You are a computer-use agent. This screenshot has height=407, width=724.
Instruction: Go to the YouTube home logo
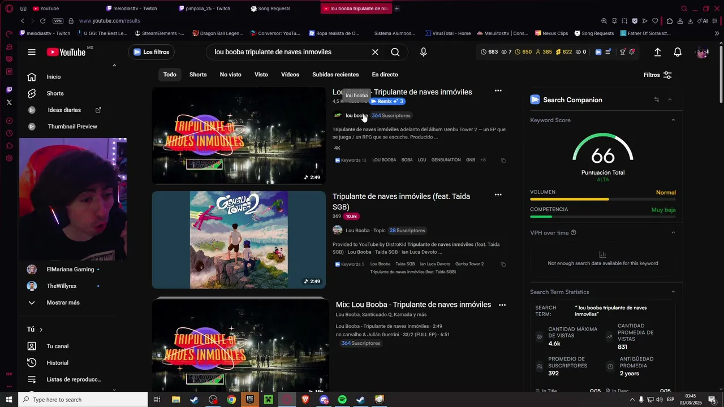[x=66, y=52]
